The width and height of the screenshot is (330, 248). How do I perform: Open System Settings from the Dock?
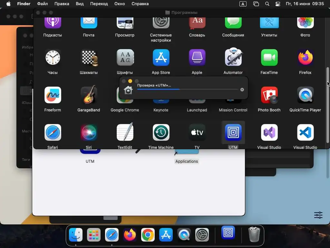tap(202, 235)
